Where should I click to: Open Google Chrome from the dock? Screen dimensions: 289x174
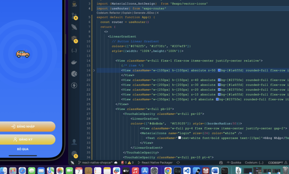tap(168, 171)
